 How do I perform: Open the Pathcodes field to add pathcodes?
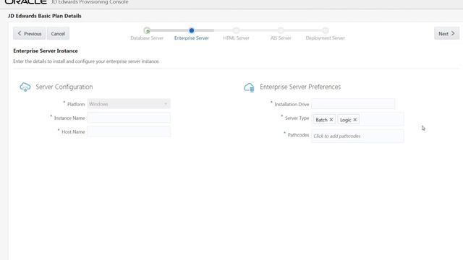tap(357, 136)
